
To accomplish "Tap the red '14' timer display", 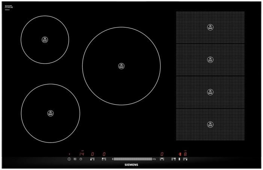I will 82,154.
